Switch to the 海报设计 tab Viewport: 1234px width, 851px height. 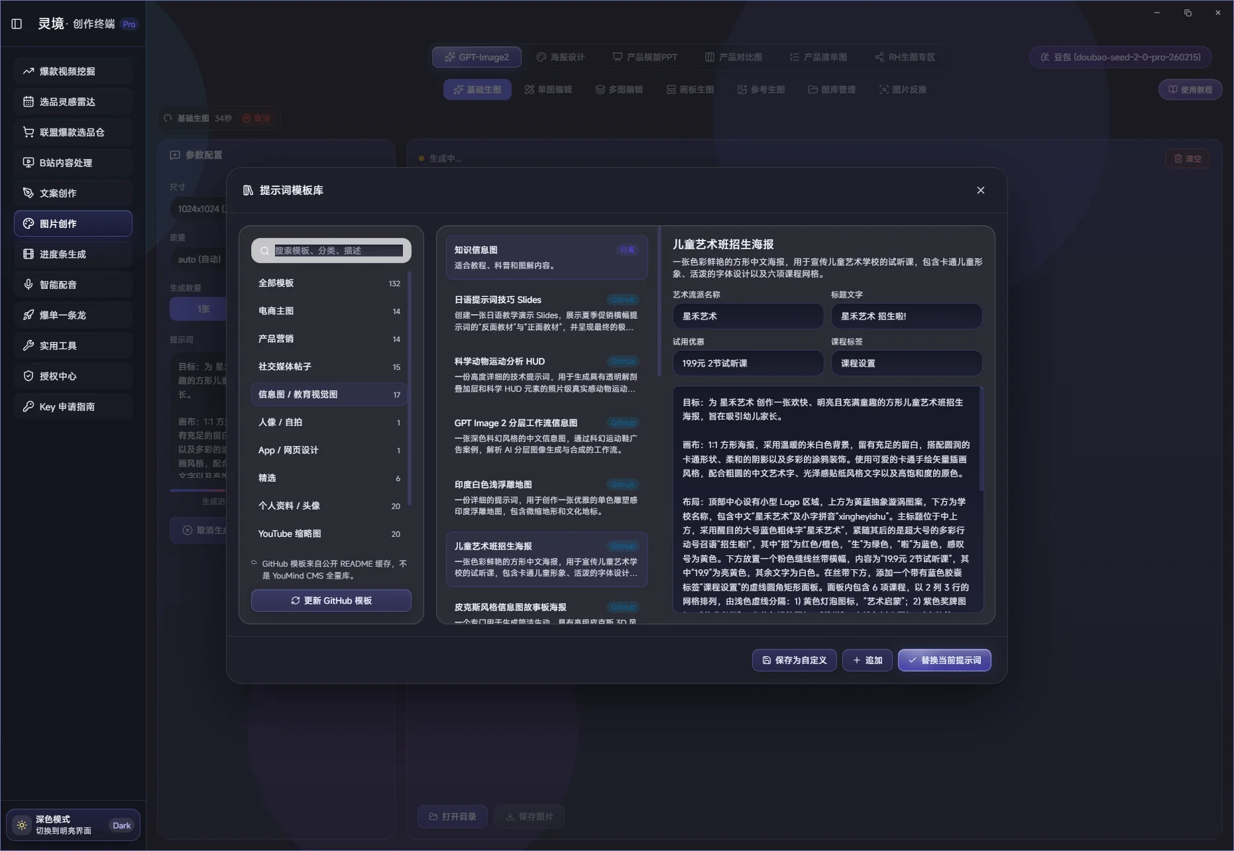click(561, 57)
